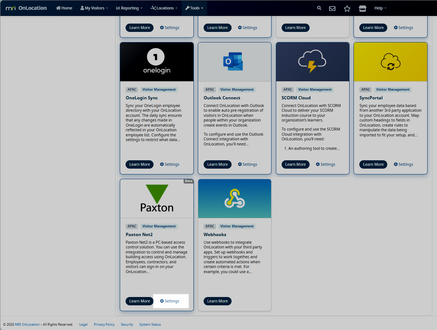Open the envelope messages icon
The width and height of the screenshot is (437, 330).
332,8
